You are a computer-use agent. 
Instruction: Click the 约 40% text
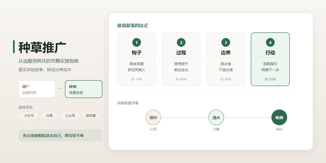point(181,79)
